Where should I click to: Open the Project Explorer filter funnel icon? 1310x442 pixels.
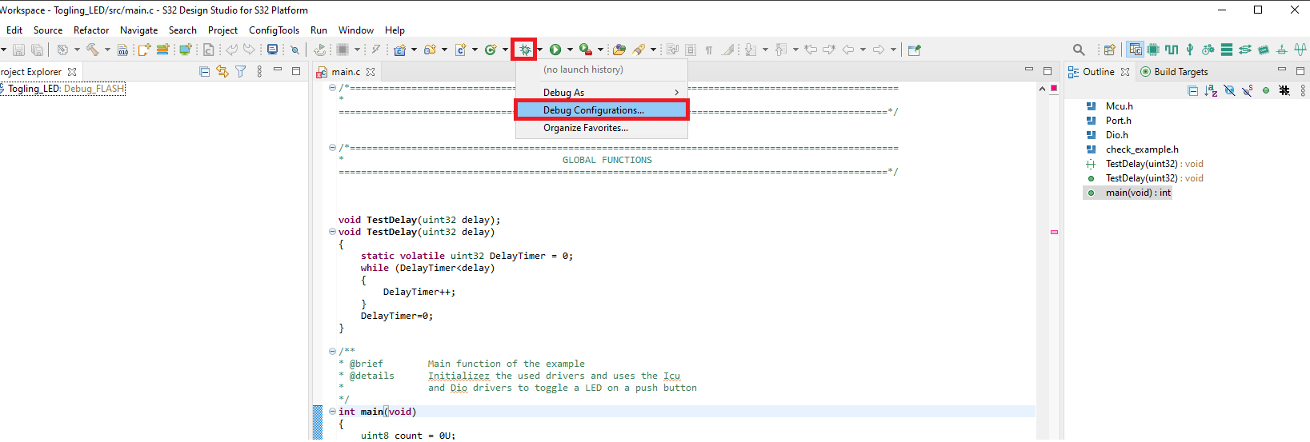click(x=240, y=71)
